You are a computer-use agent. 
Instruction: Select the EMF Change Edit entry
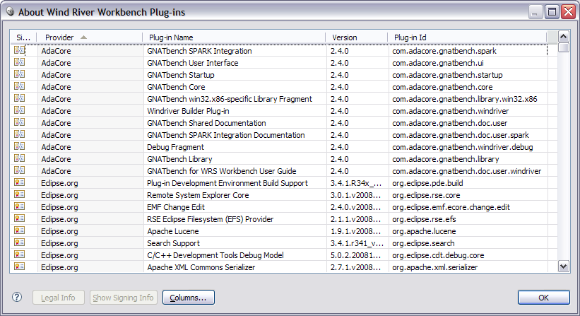pos(176,207)
